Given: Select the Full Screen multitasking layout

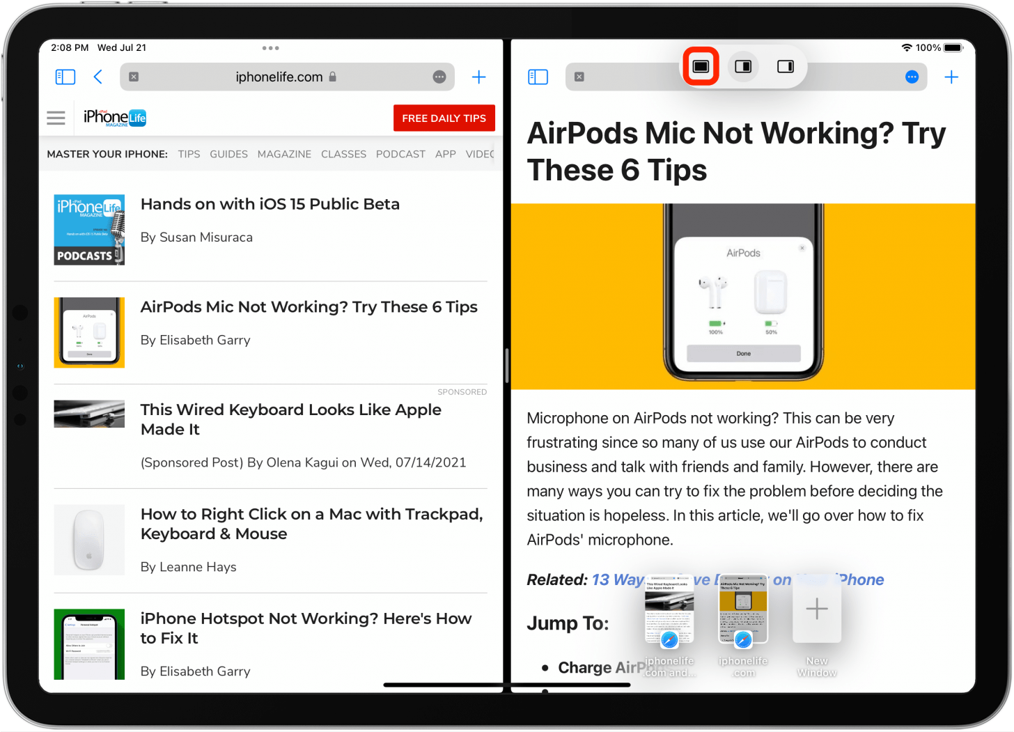Looking at the screenshot, I should (701, 66).
